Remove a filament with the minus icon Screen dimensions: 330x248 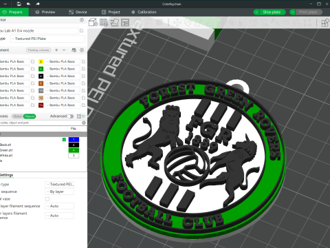pos(64,50)
